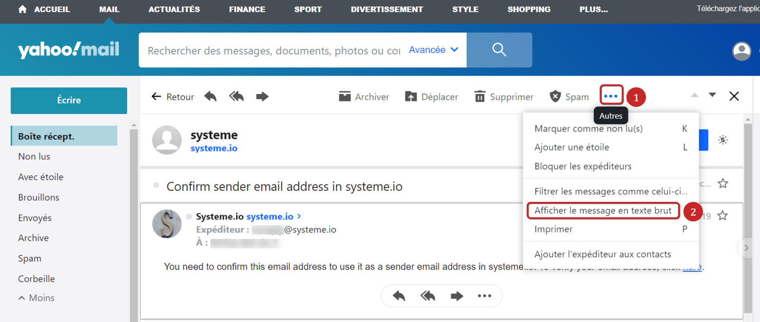Screen dimensions: 760x322
Task: Click the Écrire compose button
Action: click(x=69, y=100)
